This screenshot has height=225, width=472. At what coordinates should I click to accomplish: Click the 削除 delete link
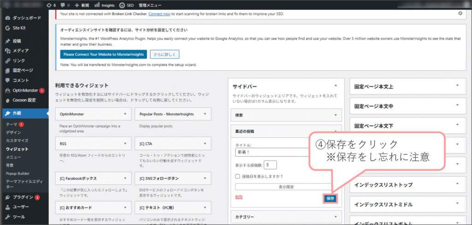pyautogui.click(x=239, y=197)
